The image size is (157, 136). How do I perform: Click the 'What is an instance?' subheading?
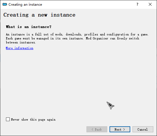tap(29, 27)
